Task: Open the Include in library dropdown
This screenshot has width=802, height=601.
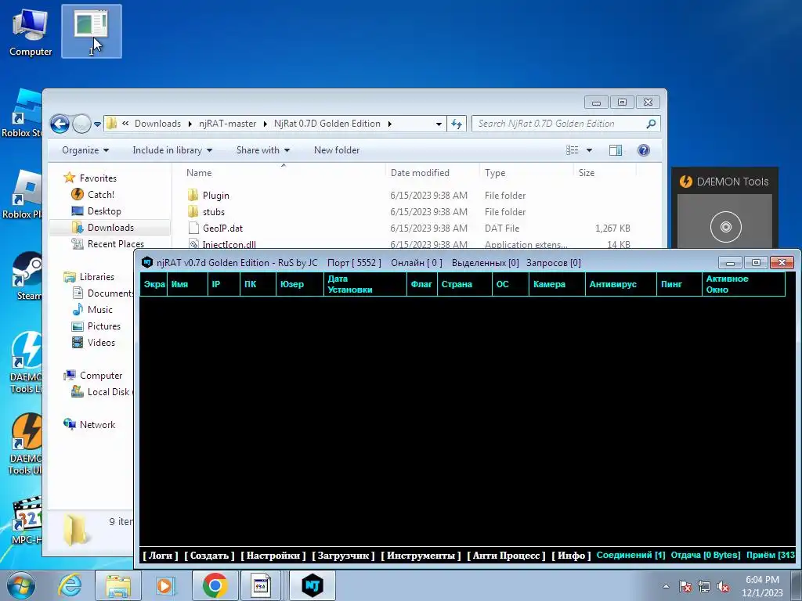Action: 172,150
